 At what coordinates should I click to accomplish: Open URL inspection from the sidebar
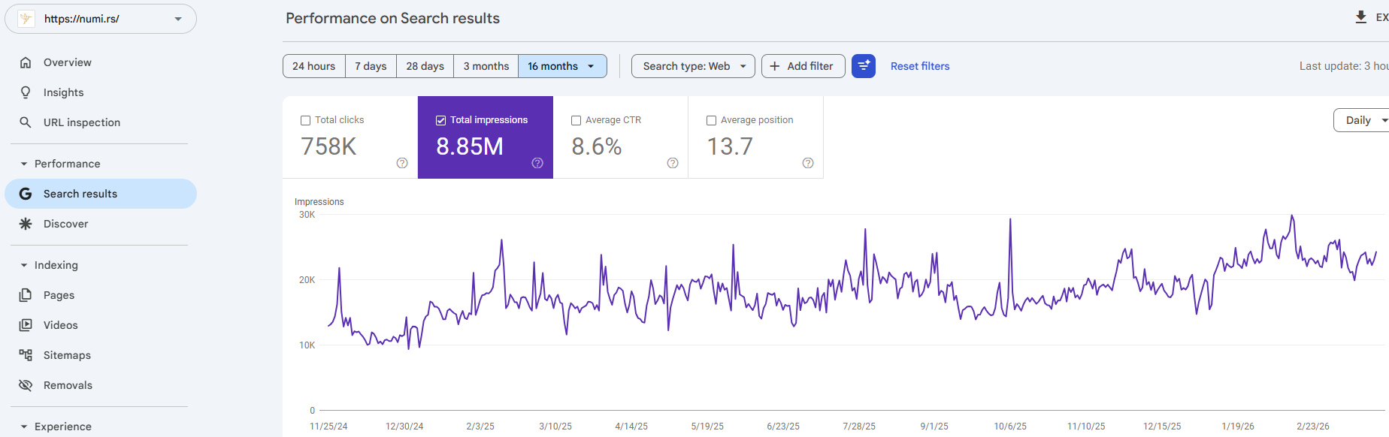click(x=81, y=122)
